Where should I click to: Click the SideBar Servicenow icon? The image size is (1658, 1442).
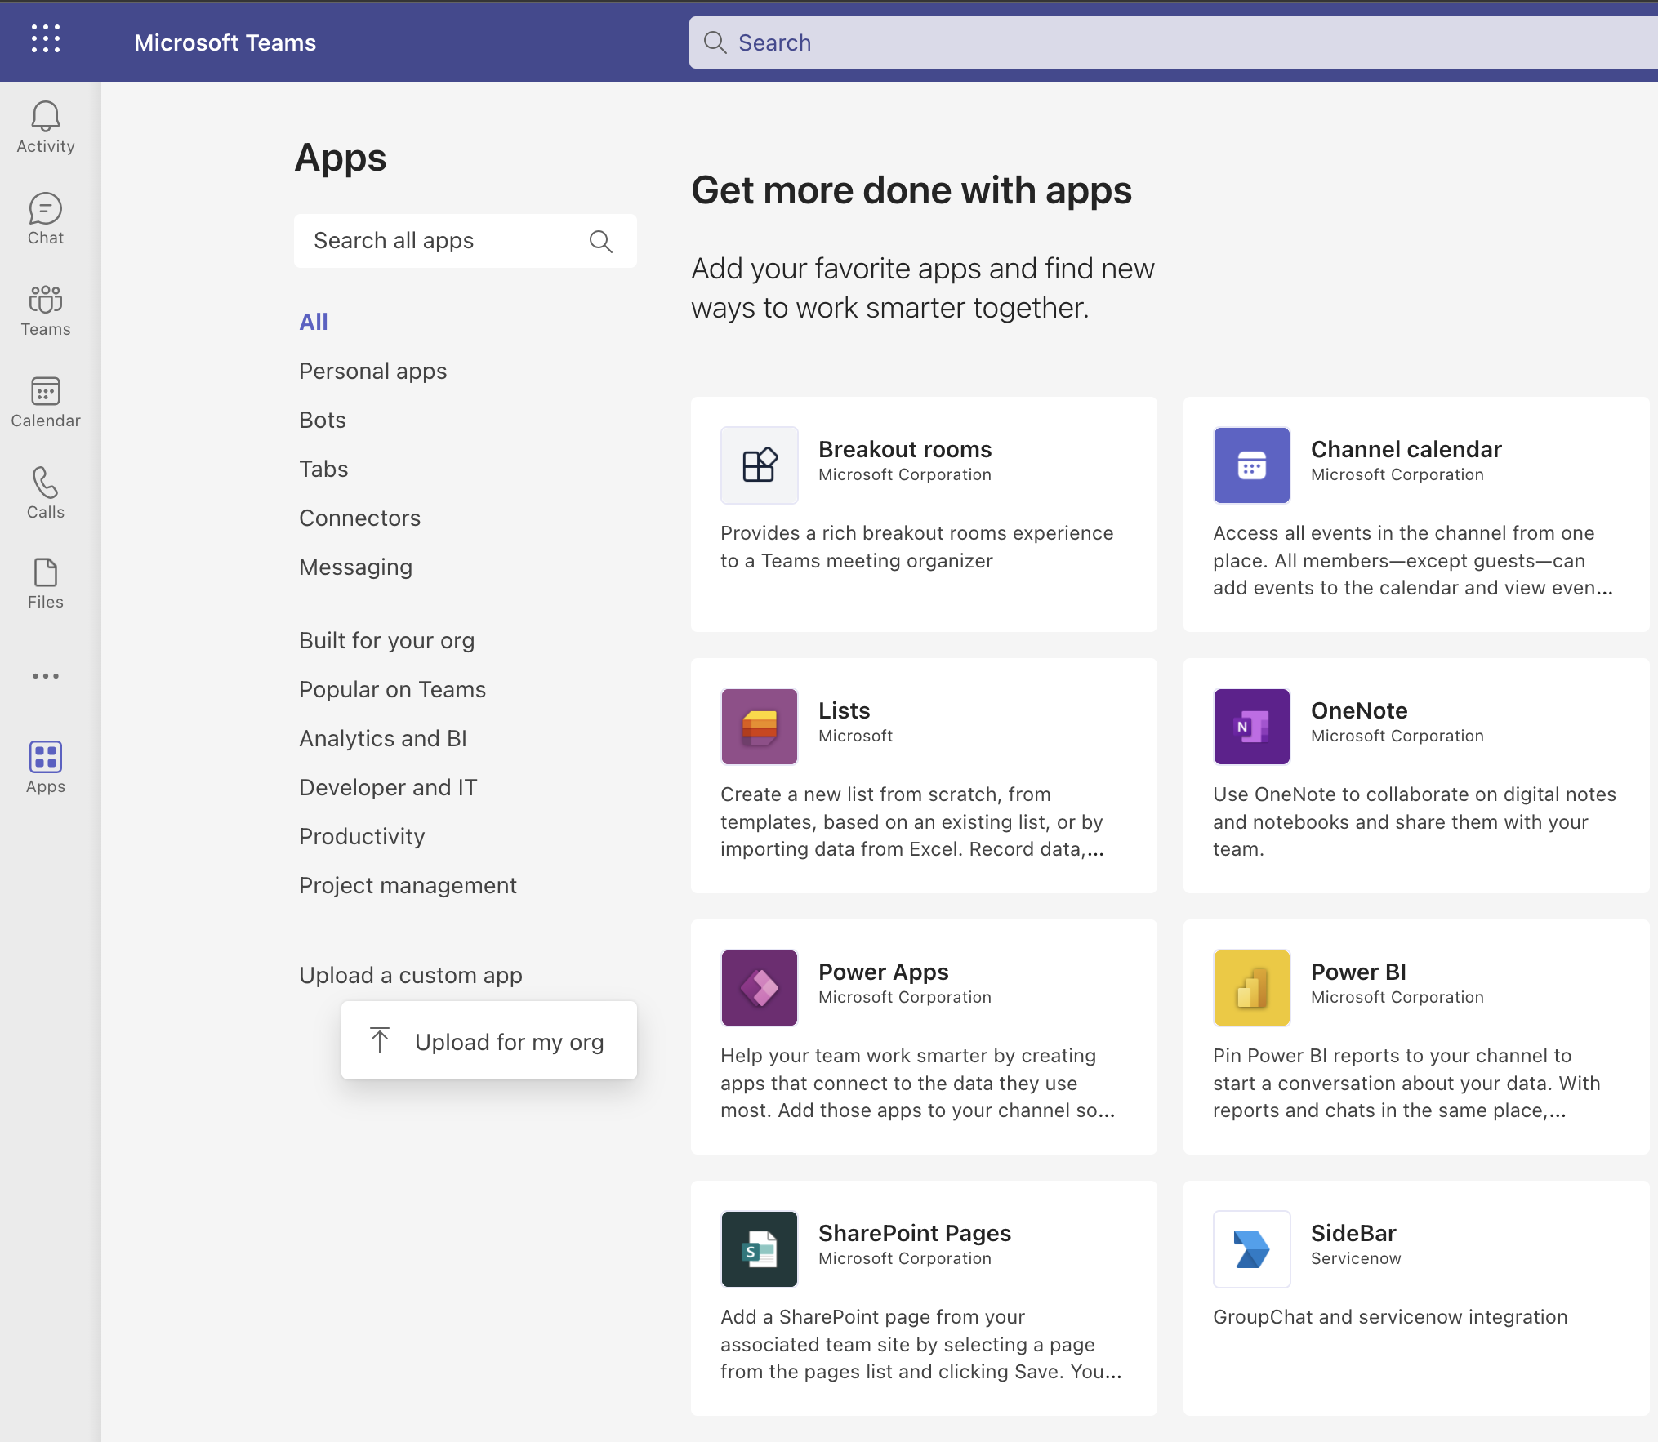[x=1252, y=1249]
